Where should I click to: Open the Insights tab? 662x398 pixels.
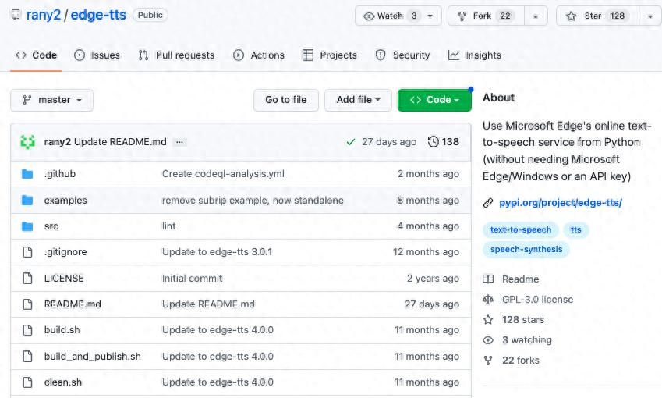[x=475, y=55]
